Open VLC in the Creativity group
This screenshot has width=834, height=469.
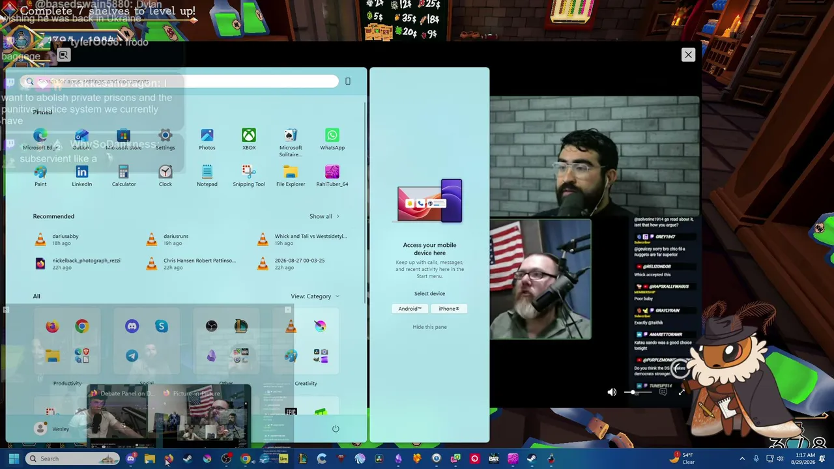(x=291, y=326)
